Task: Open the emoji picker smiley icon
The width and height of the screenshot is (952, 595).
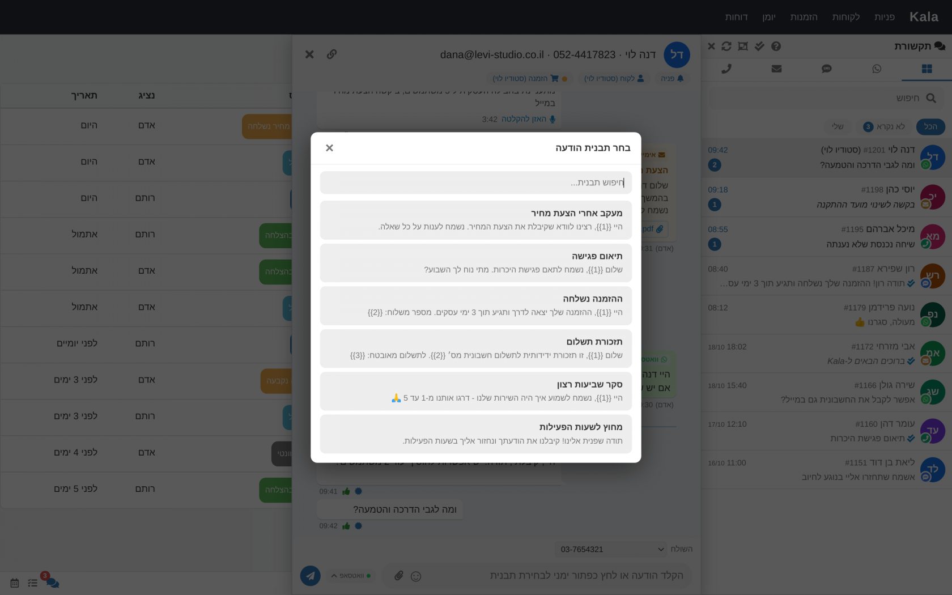Action: coord(416,576)
